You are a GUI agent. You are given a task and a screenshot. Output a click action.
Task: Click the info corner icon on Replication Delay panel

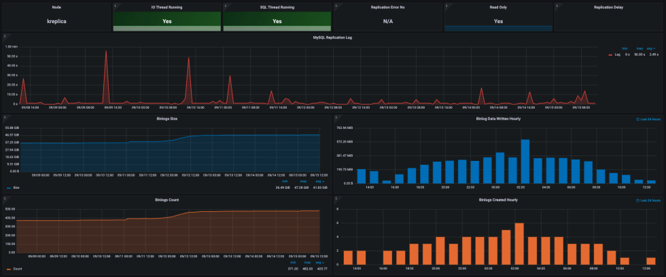(x=557, y=4)
